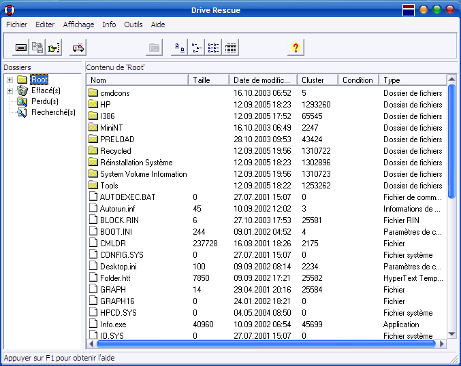Screen dimensions: 461x366
Task: Click the AUTOEXEC.BAT file icon
Action: (x=93, y=197)
